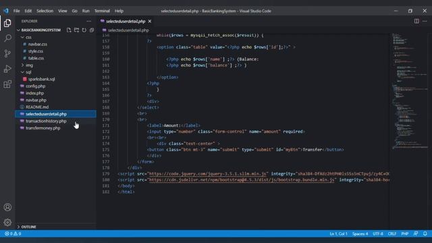Viewport: 432px width, 243px height.
Task: Open the Explorer view in activity bar
Action: pos(7,23)
